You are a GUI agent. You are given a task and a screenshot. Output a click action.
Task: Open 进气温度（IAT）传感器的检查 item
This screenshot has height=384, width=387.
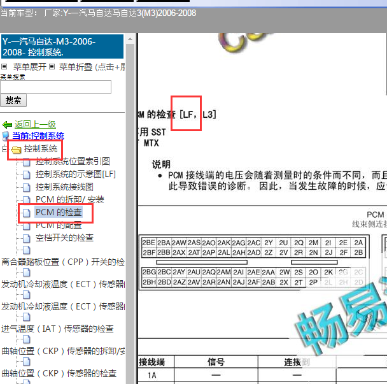click(x=57, y=329)
